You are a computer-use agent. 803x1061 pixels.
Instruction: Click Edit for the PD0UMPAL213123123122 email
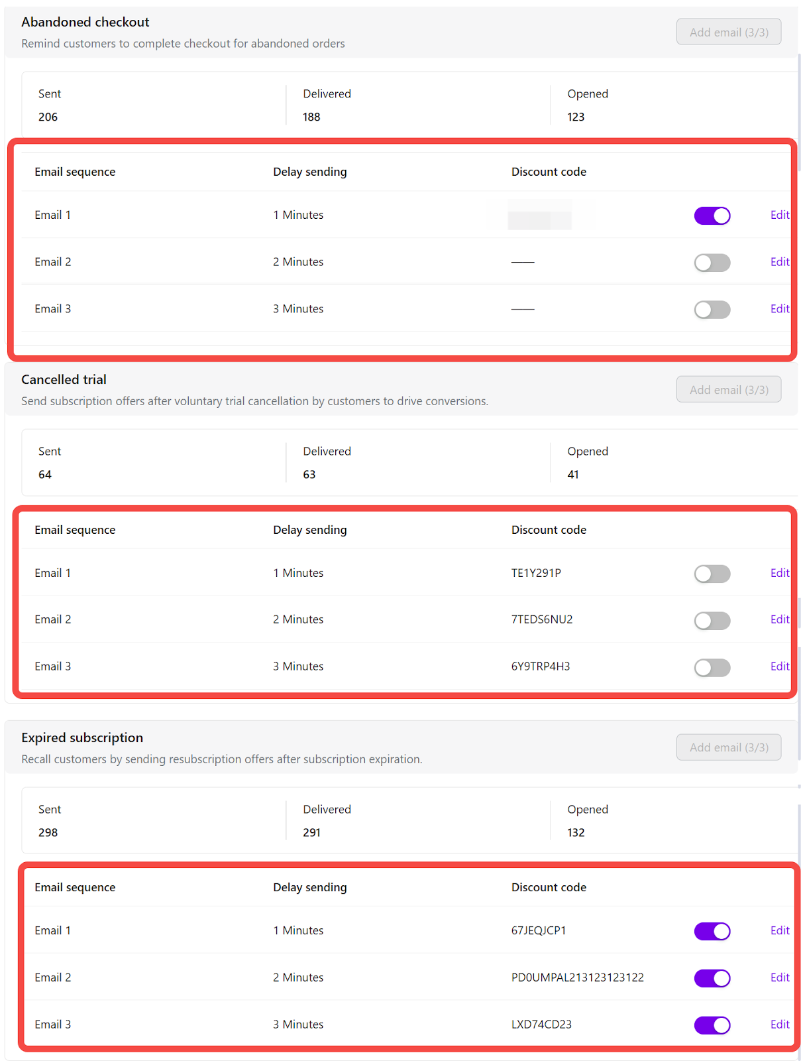tap(780, 977)
